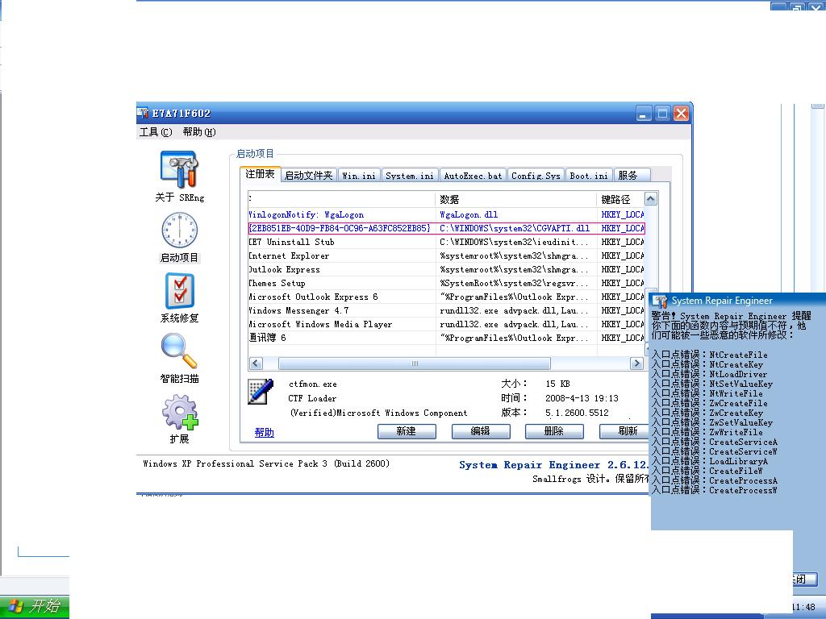Click the 刷新 button
The width and height of the screenshot is (826, 619).
pyautogui.click(x=625, y=432)
